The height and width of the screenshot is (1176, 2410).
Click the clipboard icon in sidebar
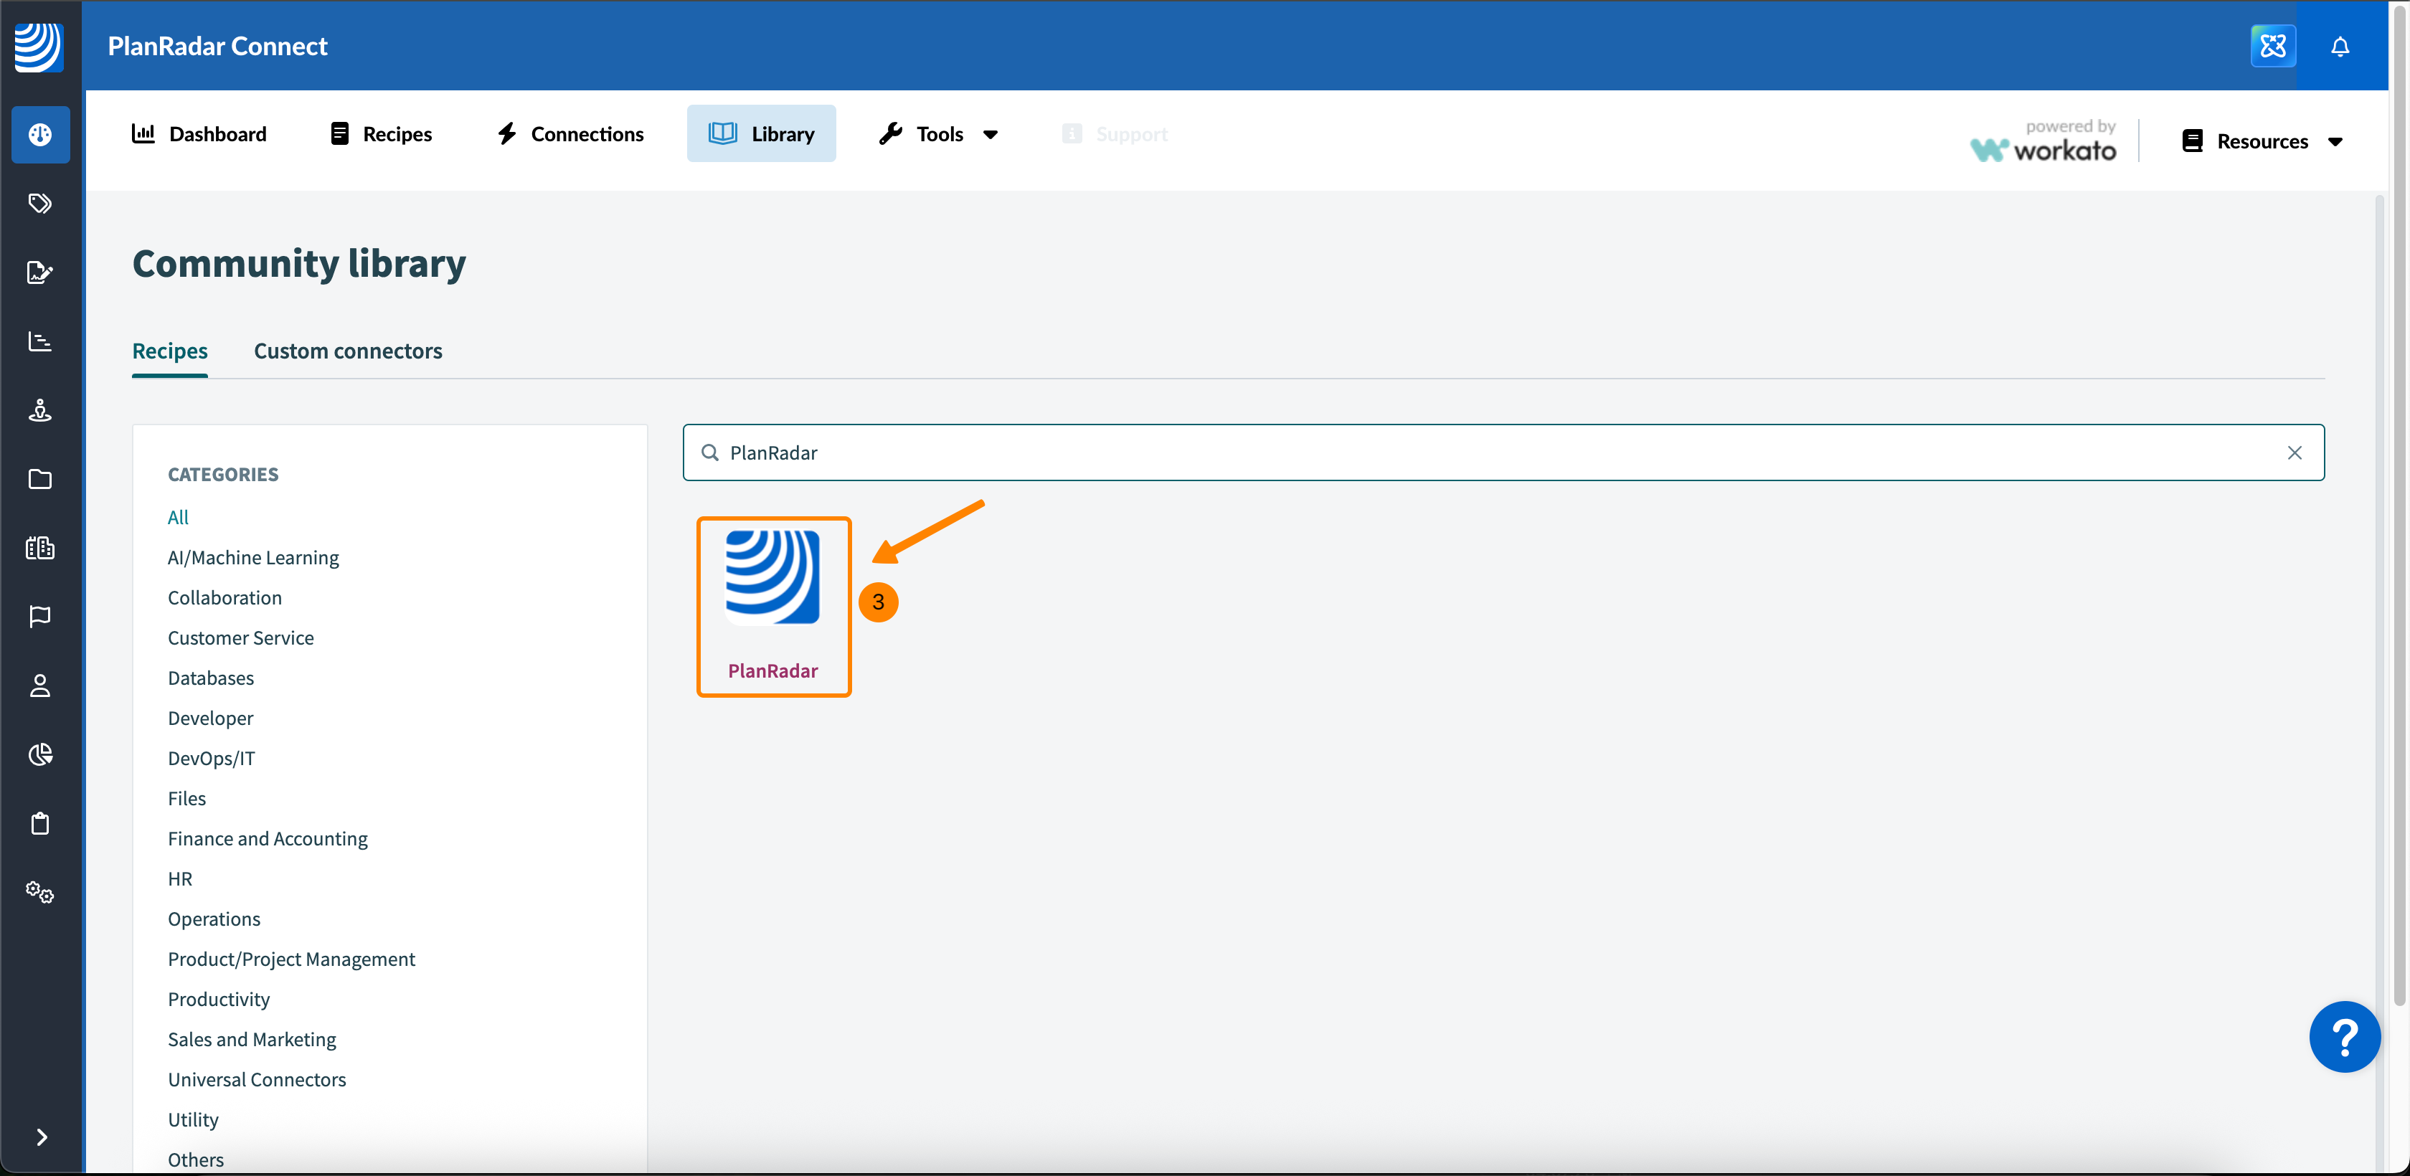(39, 823)
